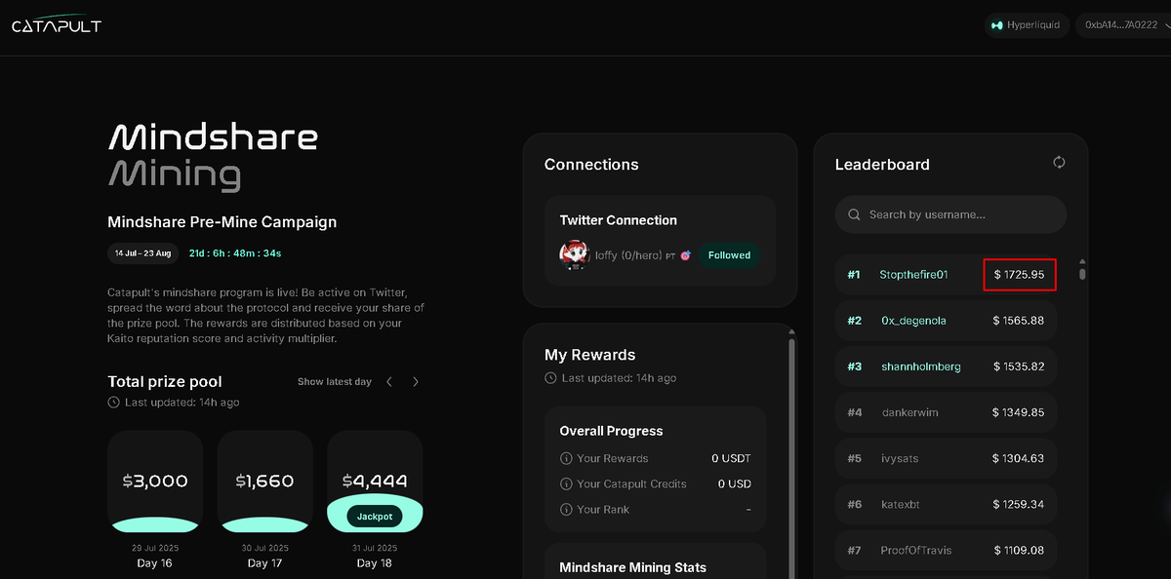Open leaderboard row #3 shannholmberg
Viewport: 1171px width, 579px height.
[x=946, y=367]
